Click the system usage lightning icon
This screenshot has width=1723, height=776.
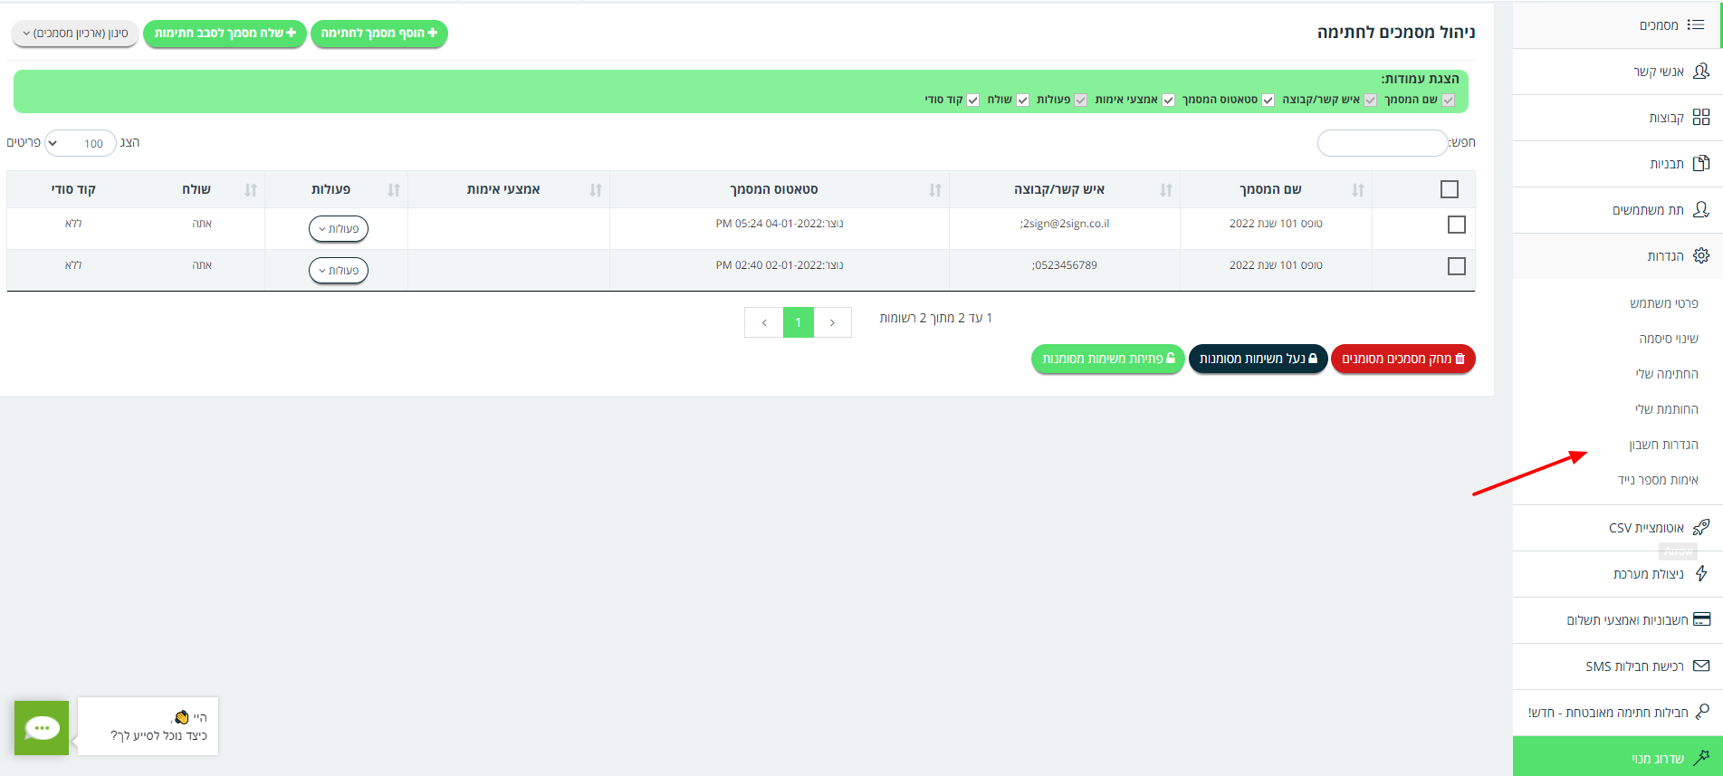[x=1700, y=574]
